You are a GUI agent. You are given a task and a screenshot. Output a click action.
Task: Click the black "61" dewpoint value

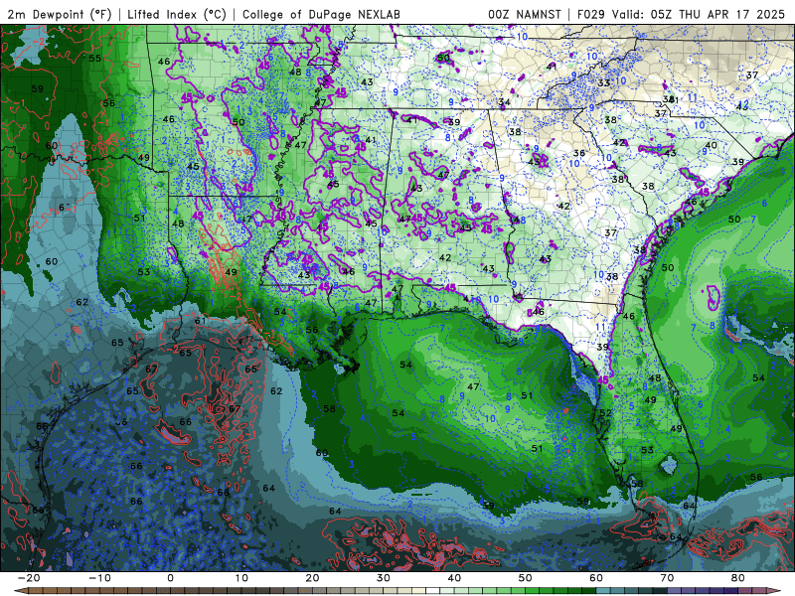tap(201, 320)
